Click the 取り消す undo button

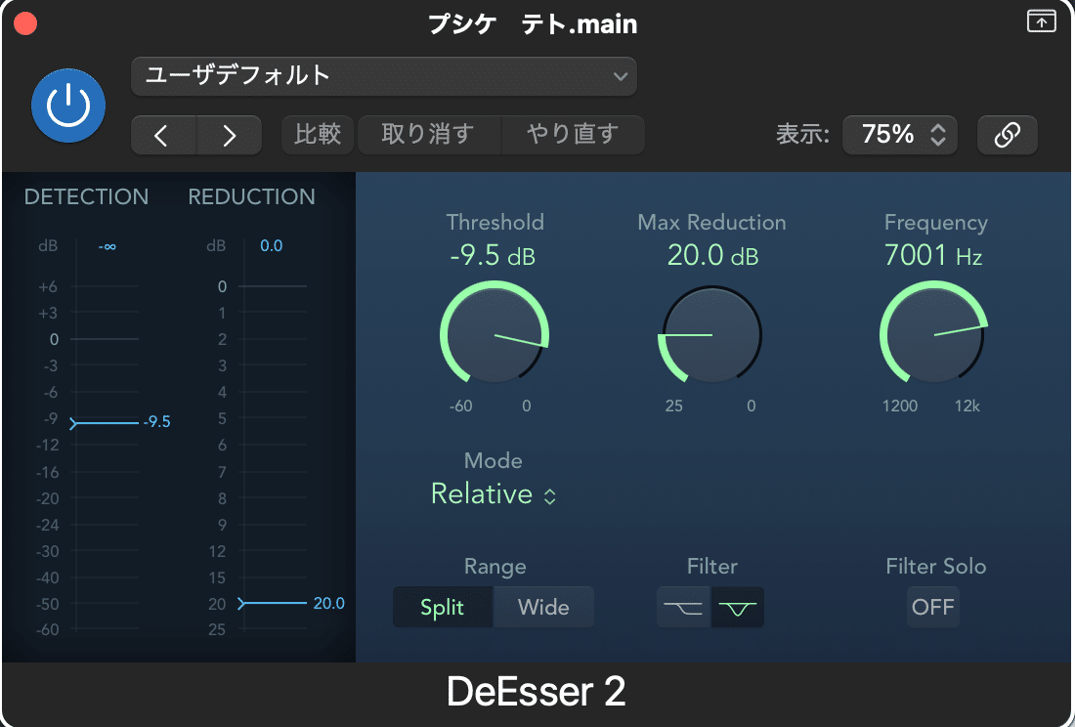click(429, 135)
